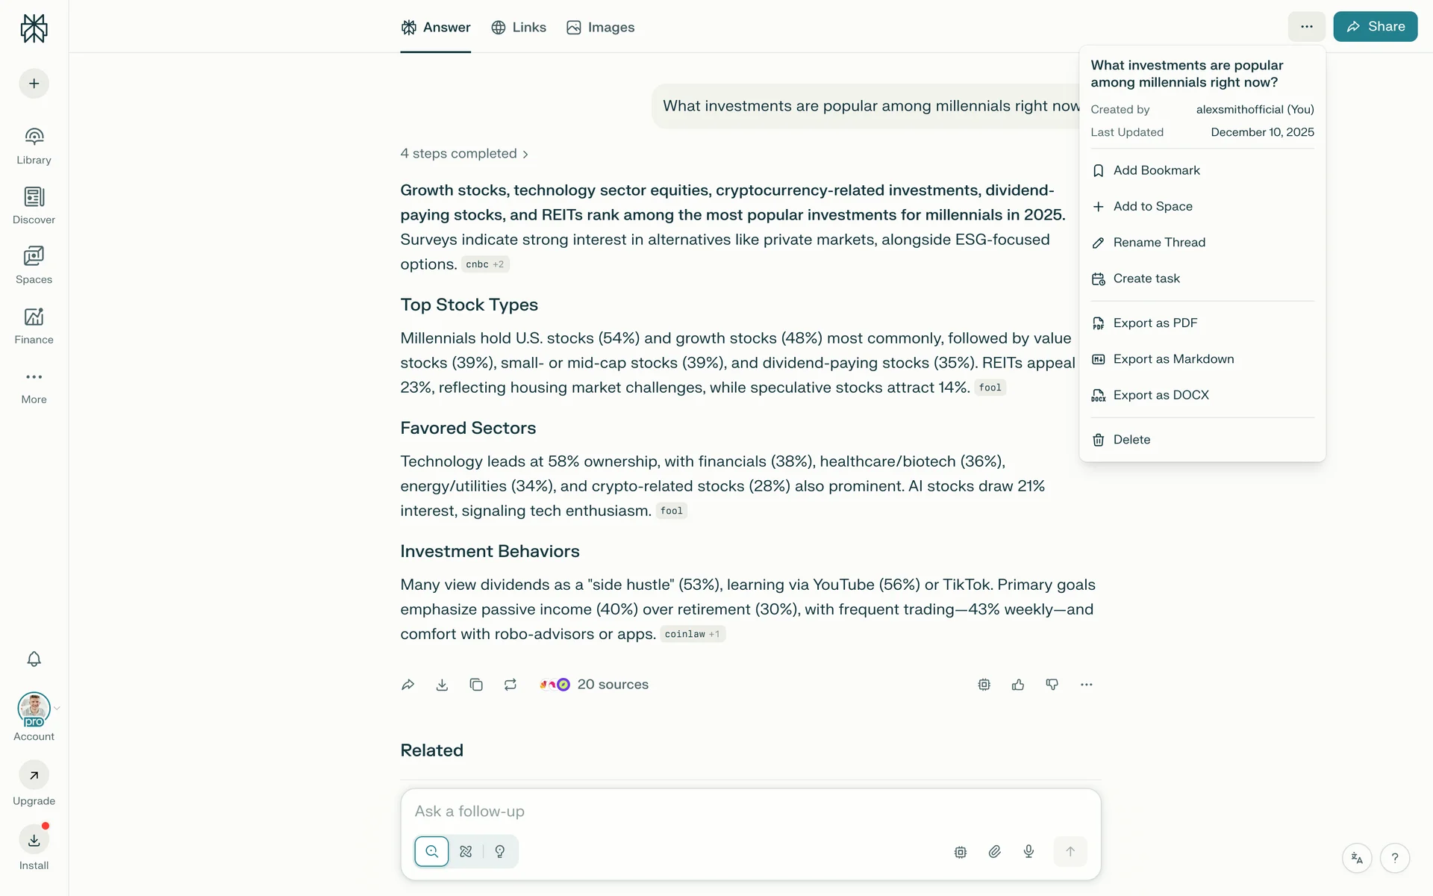Click the thumbs down icon
The image size is (1433, 896).
(x=1052, y=685)
